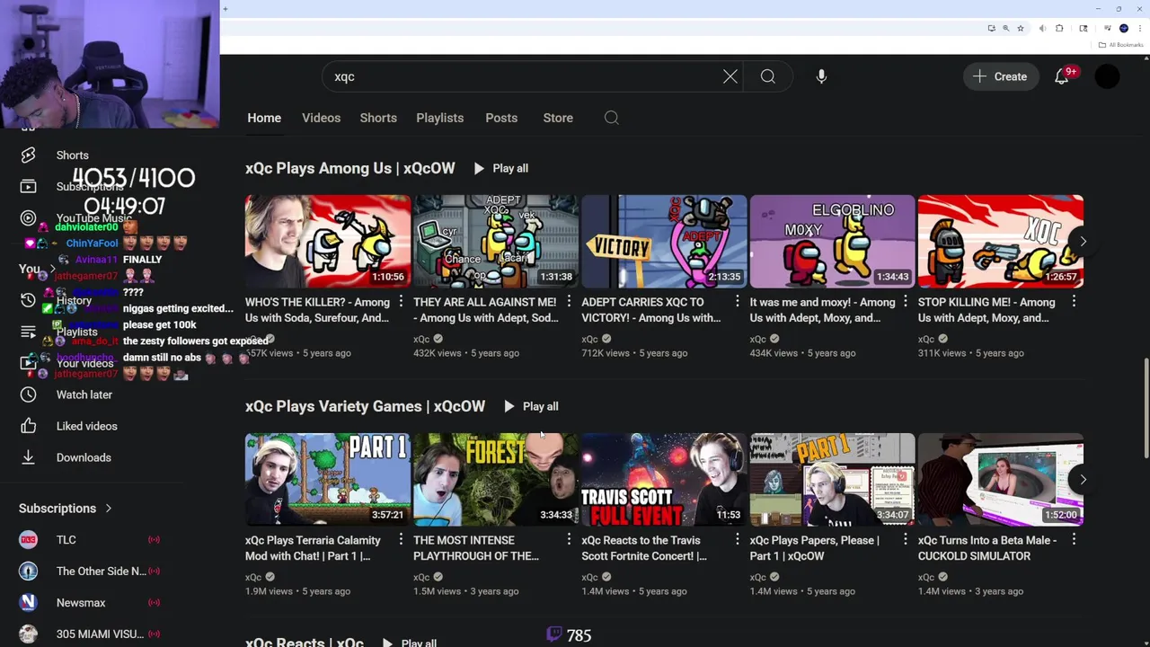Viewport: 1150px width, 647px height.
Task: Open options for Papers, Please video
Action: click(x=905, y=539)
